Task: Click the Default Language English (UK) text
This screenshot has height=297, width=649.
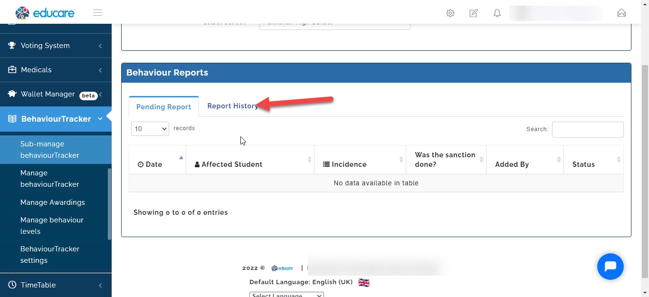Action: tap(301, 282)
